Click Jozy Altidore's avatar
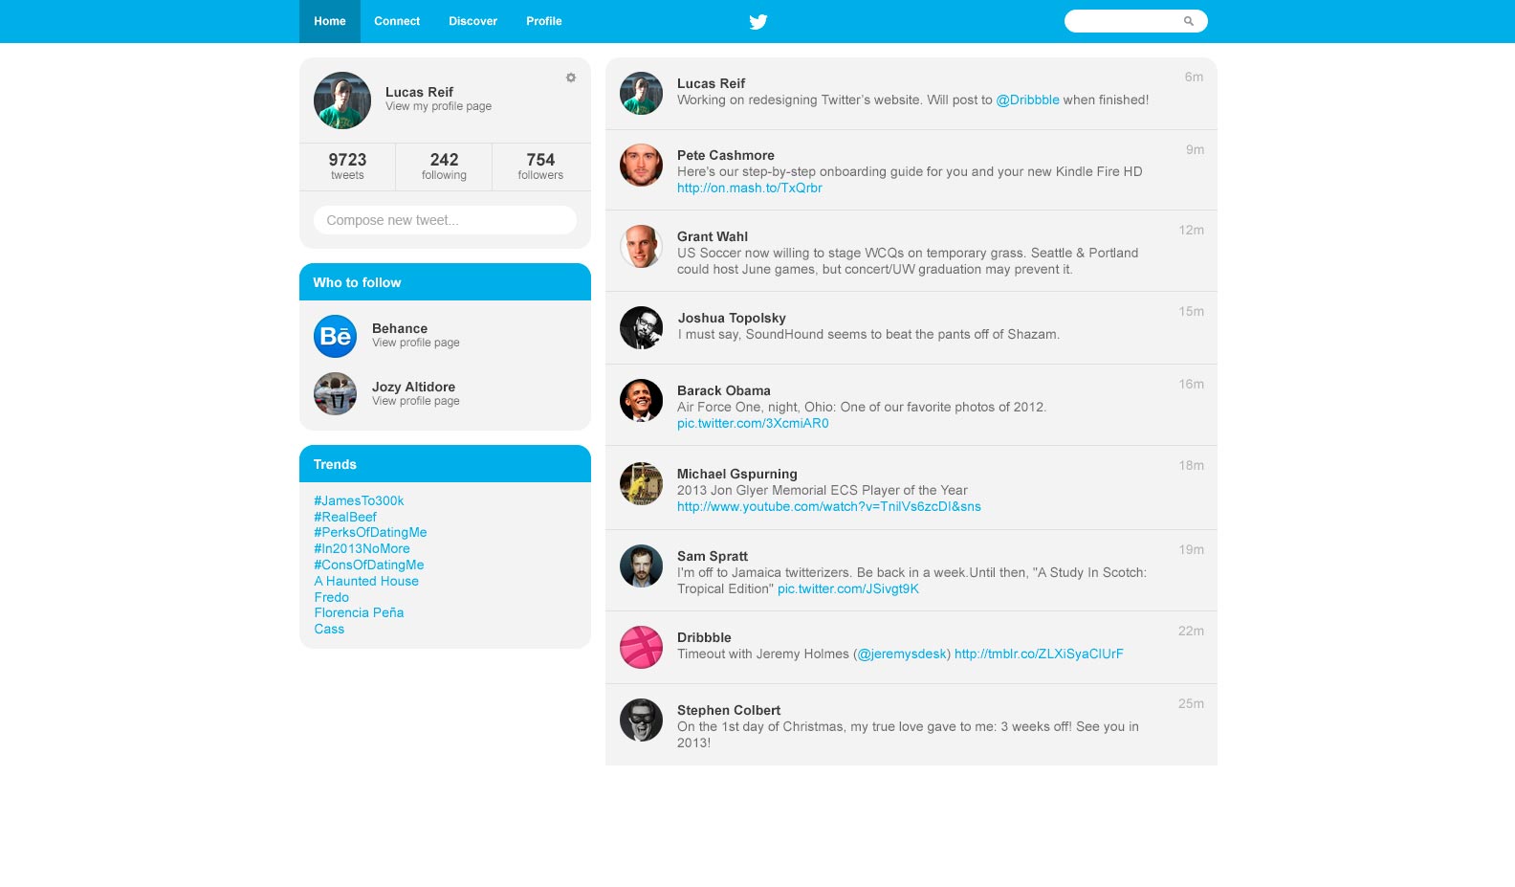The image size is (1515, 887). [x=335, y=393]
